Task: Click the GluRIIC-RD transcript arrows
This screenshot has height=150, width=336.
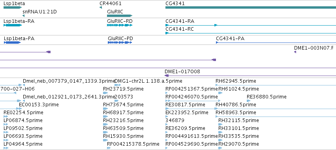Action: pyautogui.click(x=120, y=25)
